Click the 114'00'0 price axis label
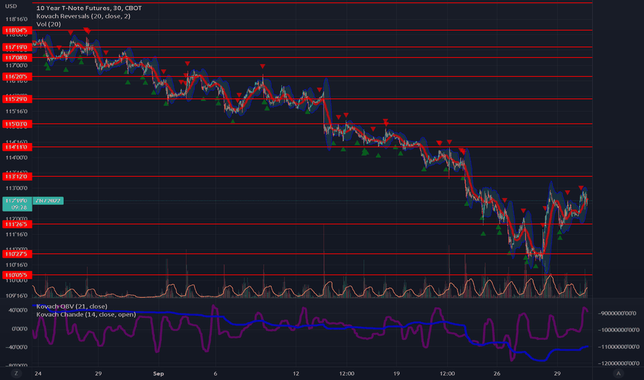 click(17, 158)
